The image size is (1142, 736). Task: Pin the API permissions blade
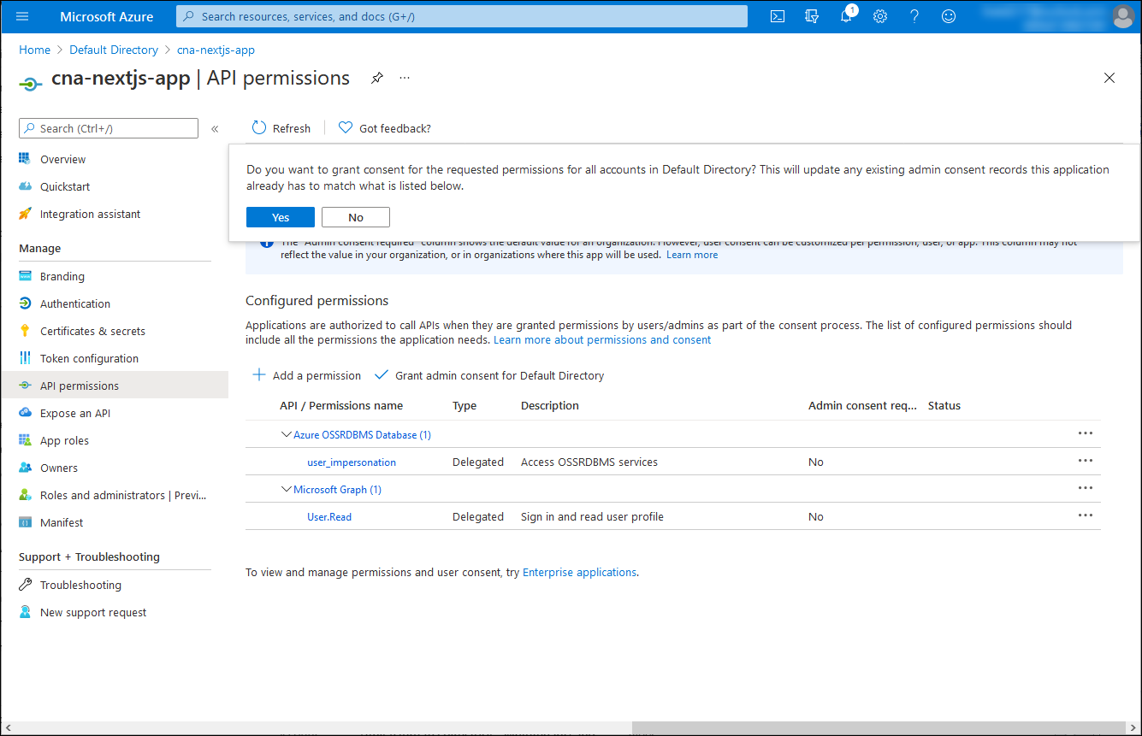pos(376,78)
